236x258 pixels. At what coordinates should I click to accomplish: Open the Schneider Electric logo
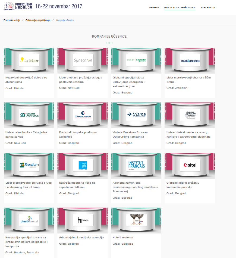click(136, 60)
